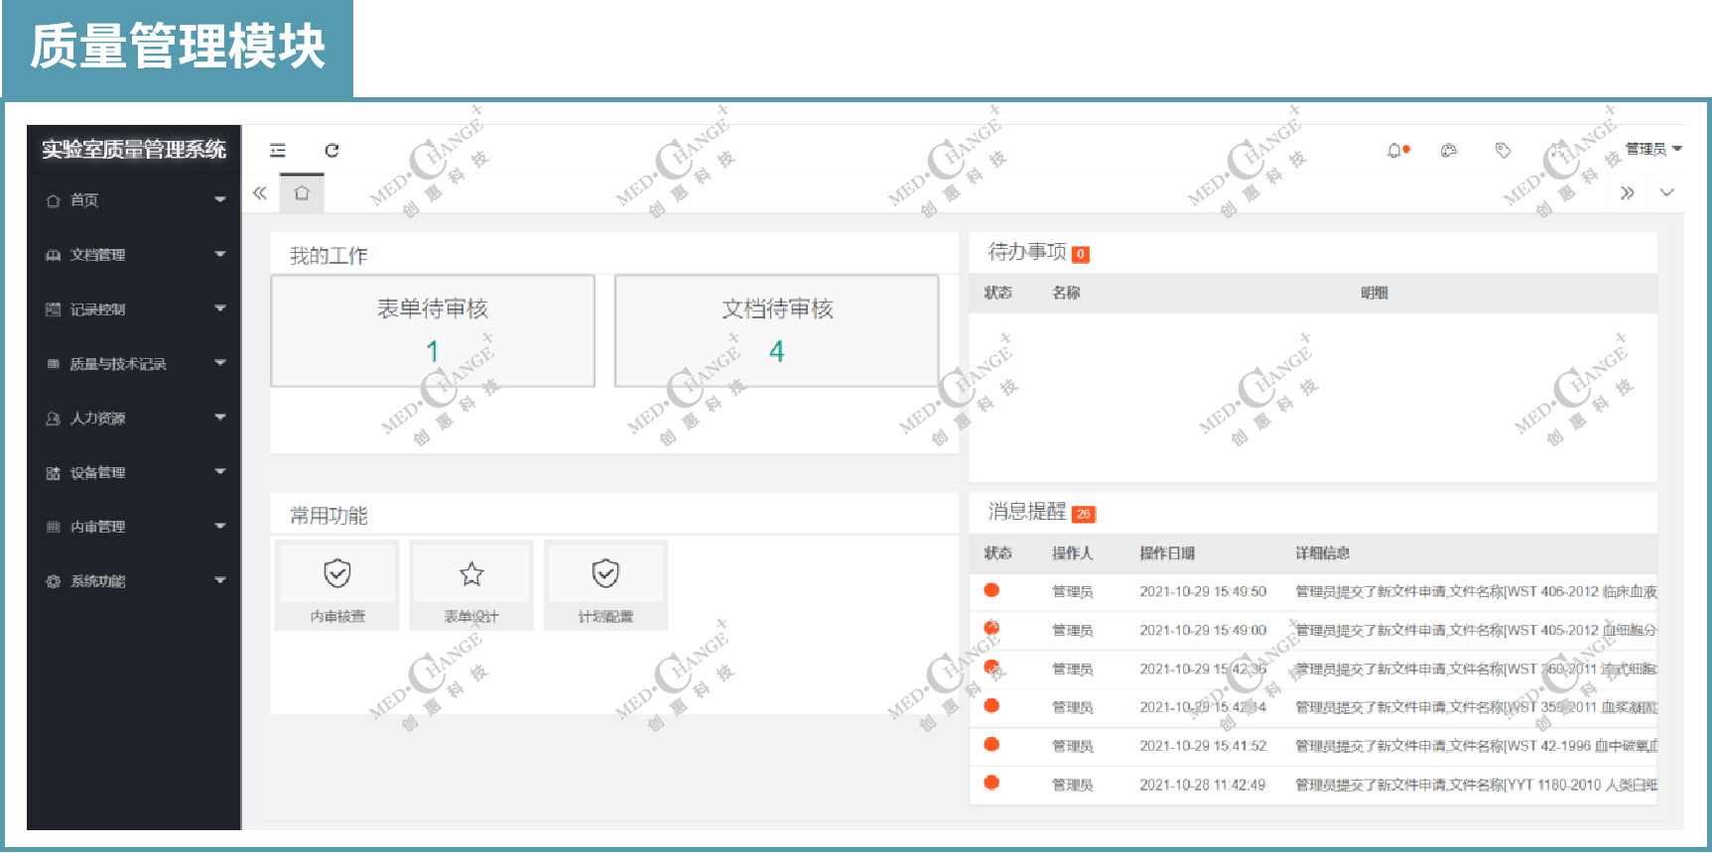Collapse the sidebar with the menu toggle icon
Viewport: 1712px width, 853px height.
[x=278, y=151]
